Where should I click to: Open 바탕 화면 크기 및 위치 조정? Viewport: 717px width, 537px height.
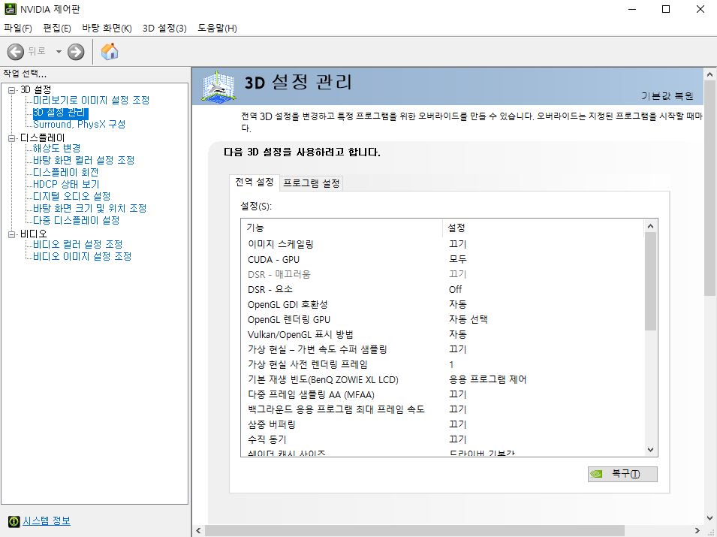89,208
